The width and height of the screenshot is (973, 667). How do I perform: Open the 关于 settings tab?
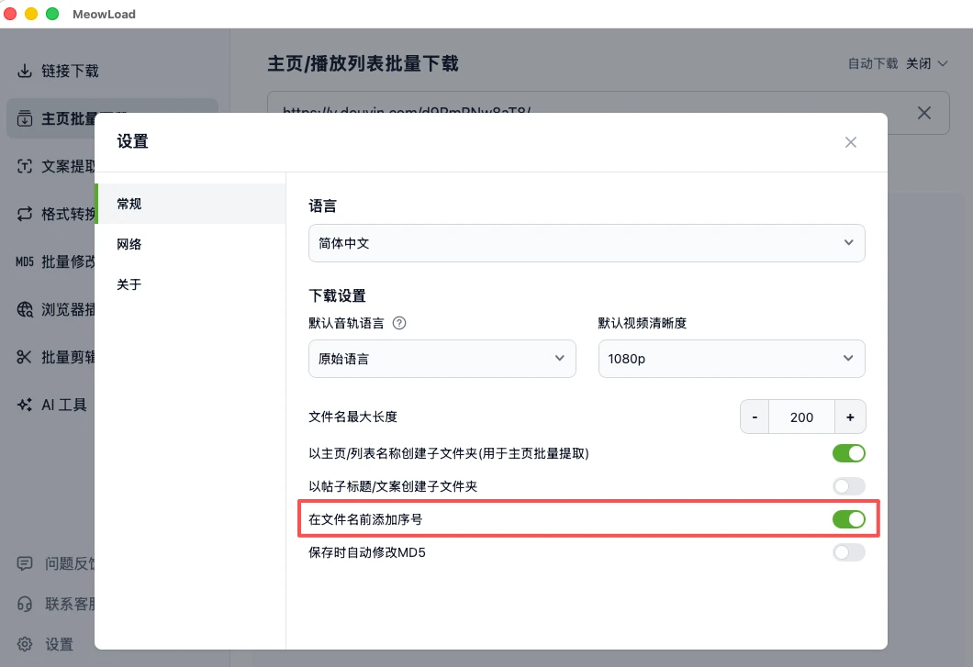129,284
